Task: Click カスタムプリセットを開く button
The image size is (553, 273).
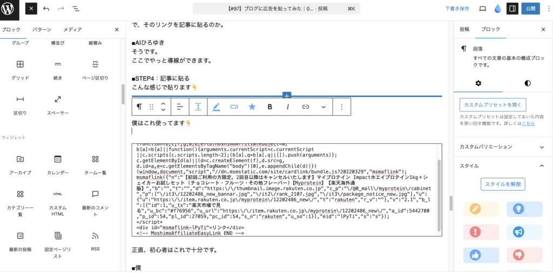Action: click(x=493, y=104)
